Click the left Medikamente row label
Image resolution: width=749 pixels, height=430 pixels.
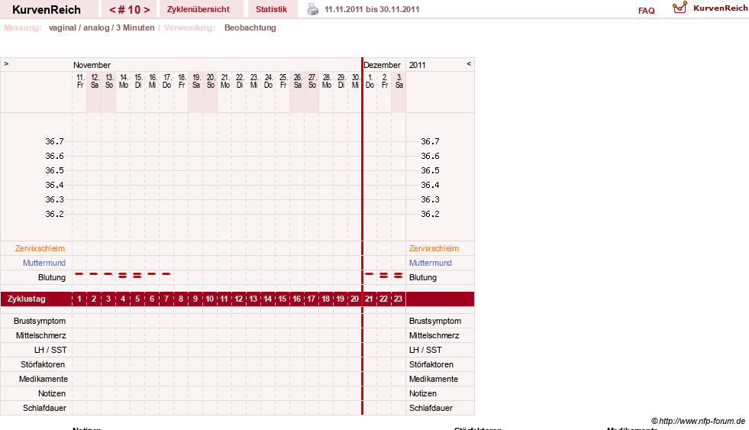(44, 379)
